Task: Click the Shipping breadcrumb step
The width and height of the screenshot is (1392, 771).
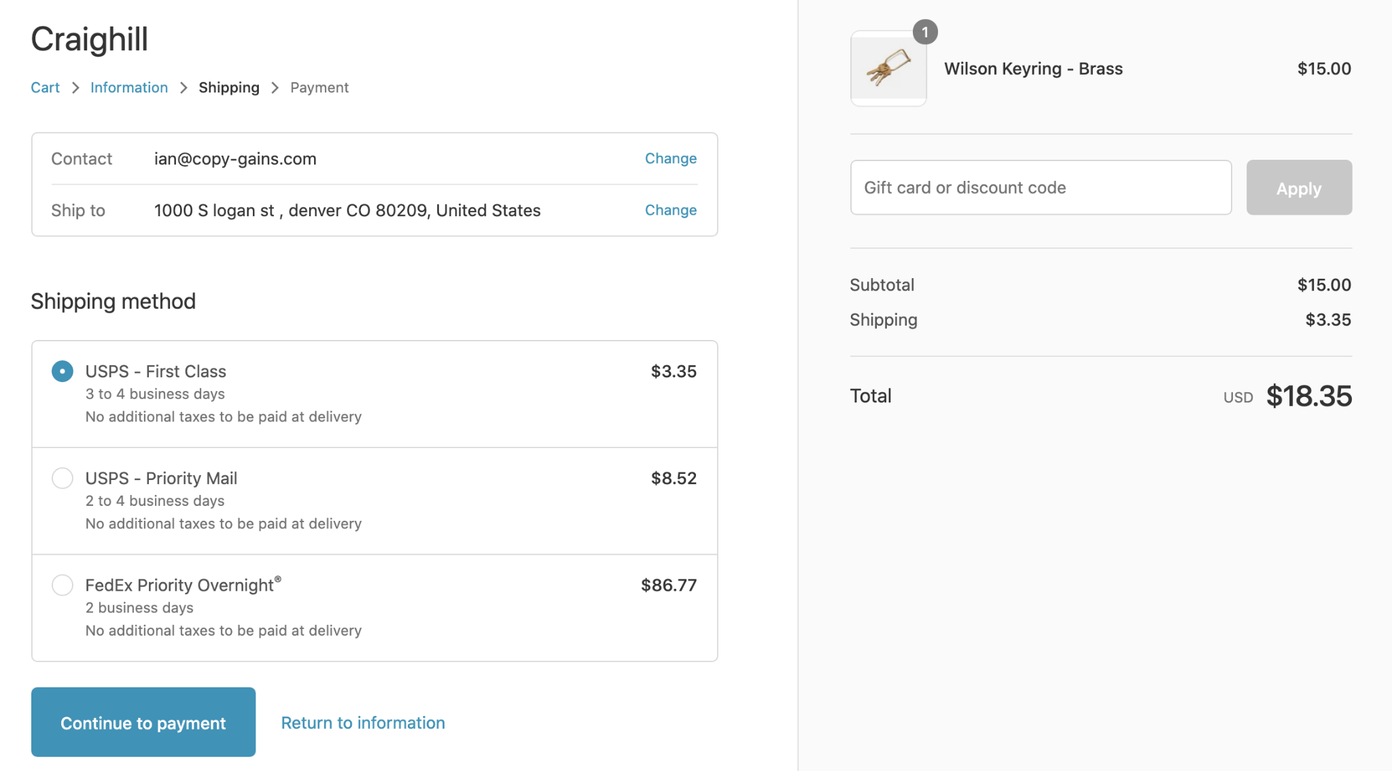Action: tap(228, 88)
